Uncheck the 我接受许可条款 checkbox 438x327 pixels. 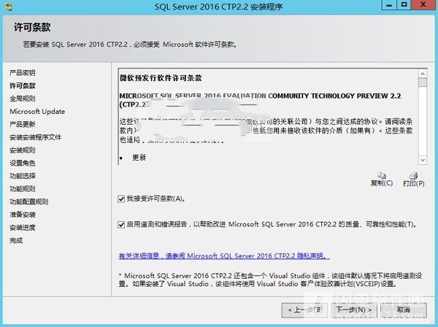pos(121,199)
